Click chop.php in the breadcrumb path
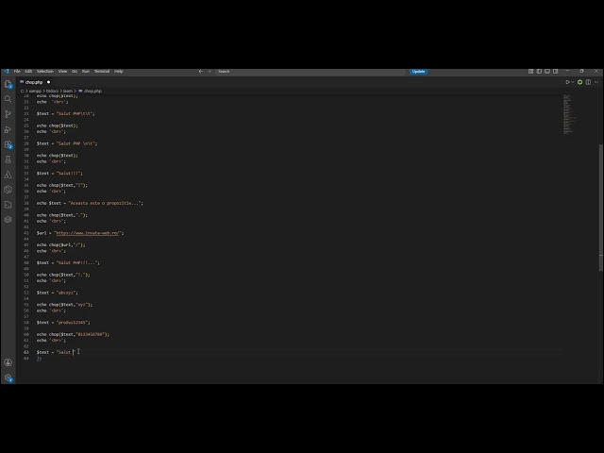Screen dimensions: 604x453 click(x=92, y=91)
